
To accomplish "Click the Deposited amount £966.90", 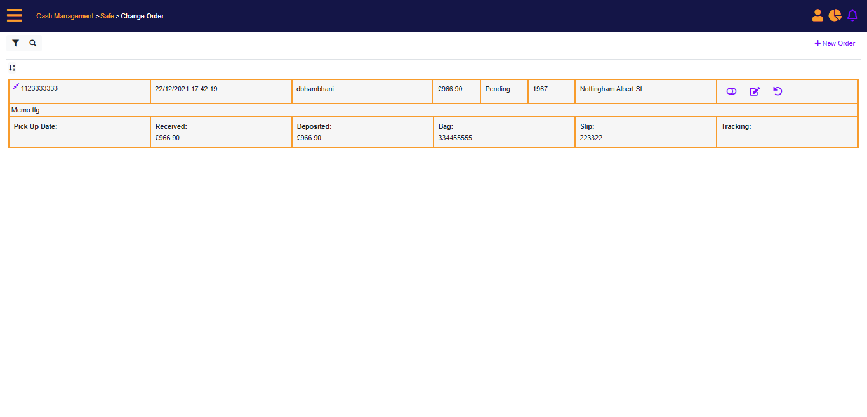I will [x=309, y=138].
